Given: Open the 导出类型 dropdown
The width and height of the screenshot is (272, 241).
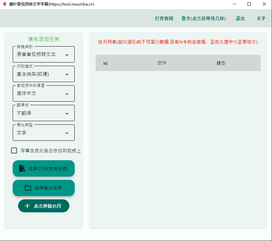Looking at the screenshot, I should pyautogui.click(x=44, y=133).
